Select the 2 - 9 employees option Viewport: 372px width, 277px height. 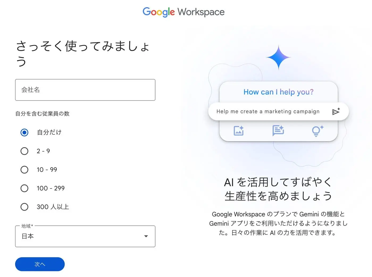pyautogui.click(x=24, y=151)
